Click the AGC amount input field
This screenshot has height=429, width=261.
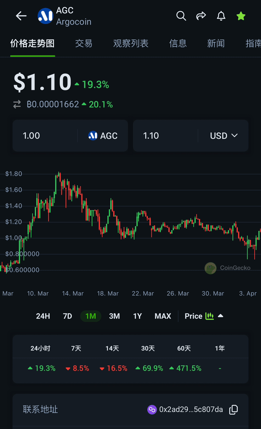(x=47, y=136)
